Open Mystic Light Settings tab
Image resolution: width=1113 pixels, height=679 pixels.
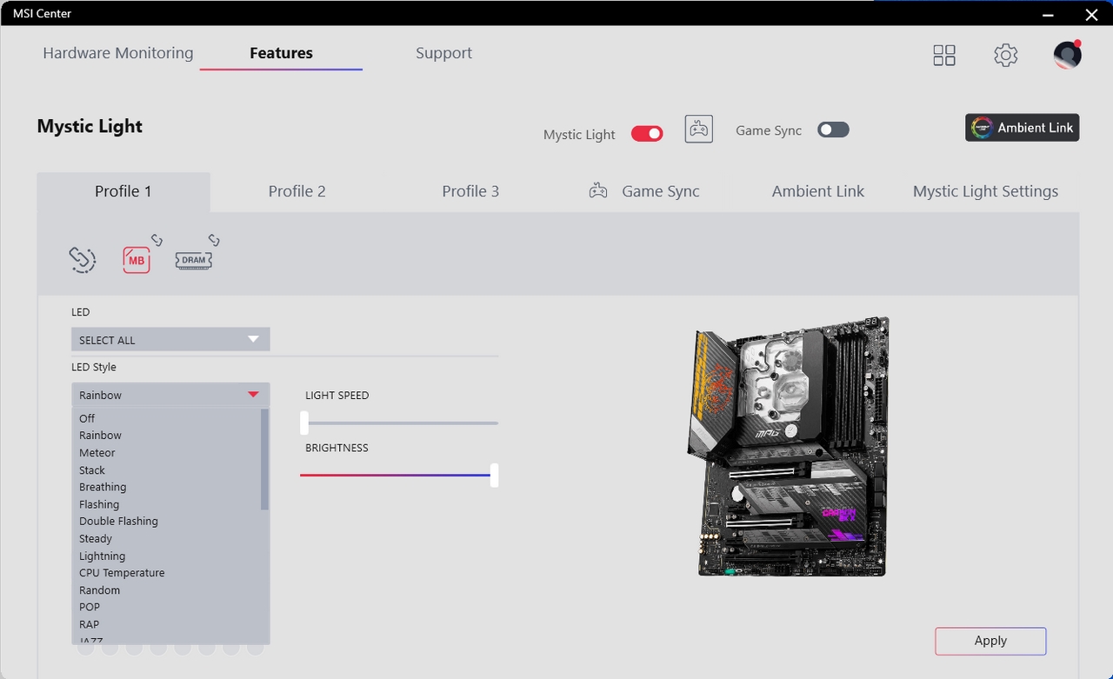click(986, 191)
